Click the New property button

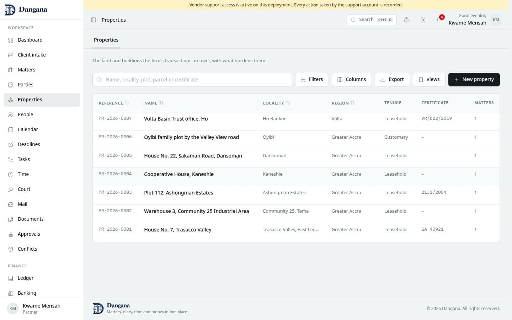tap(474, 80)
